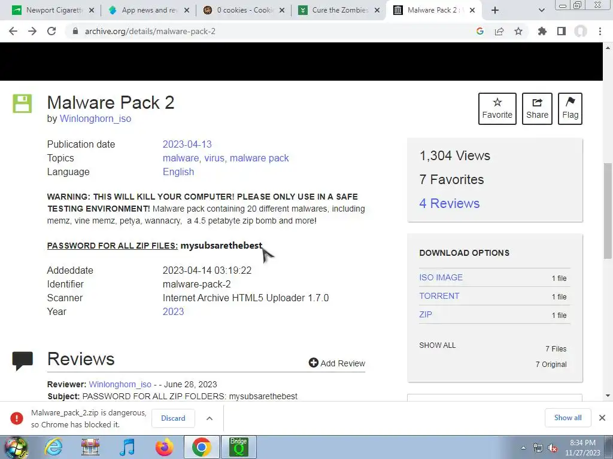Flag this item with the Flag button
Viewport: 613px width, 459px height.
570,109
